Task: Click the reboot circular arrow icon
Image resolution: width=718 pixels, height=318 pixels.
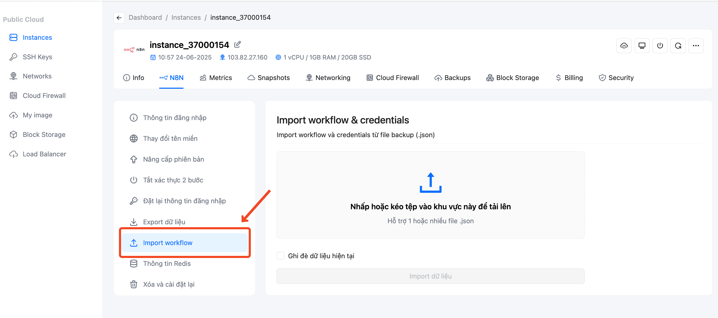Action: pyautogui.click(x=678, y=46)
